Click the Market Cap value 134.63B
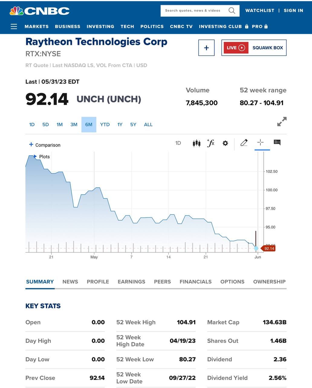The width and height of the screenshot is (312, 388). [275, 322]
